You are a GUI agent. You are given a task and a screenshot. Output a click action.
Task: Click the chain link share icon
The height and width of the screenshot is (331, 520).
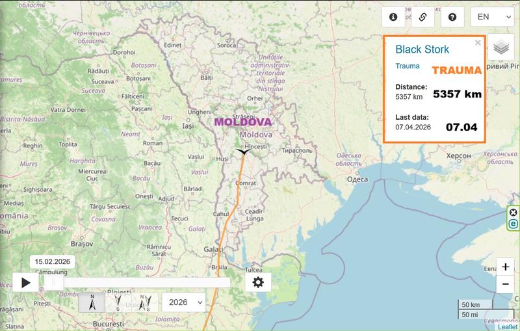pos(423,17)
